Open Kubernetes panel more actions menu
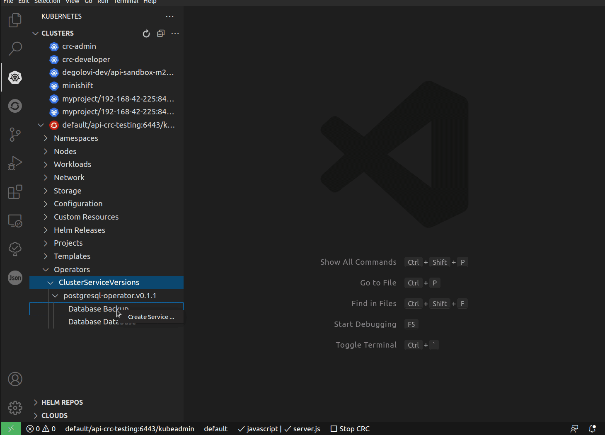Image resolution: width=605 pixels, height=435 pixels. (x=169, y=17)
